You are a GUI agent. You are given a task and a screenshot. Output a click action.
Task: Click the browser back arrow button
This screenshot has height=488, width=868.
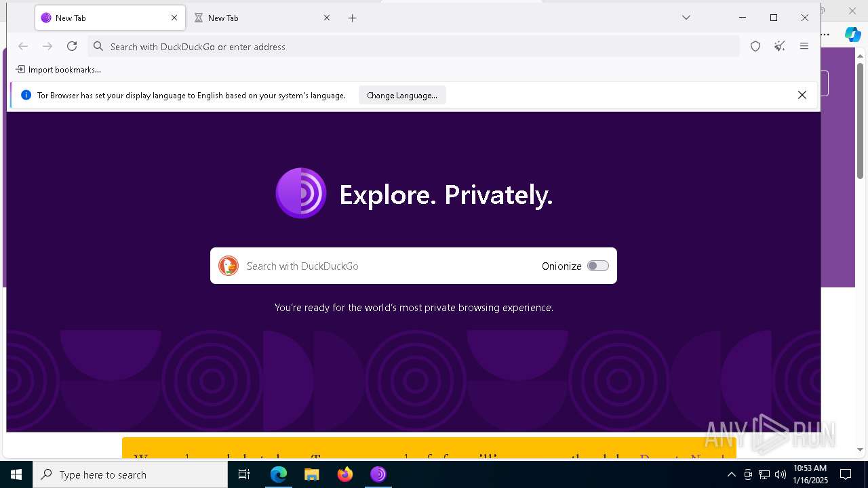(23, 46)
